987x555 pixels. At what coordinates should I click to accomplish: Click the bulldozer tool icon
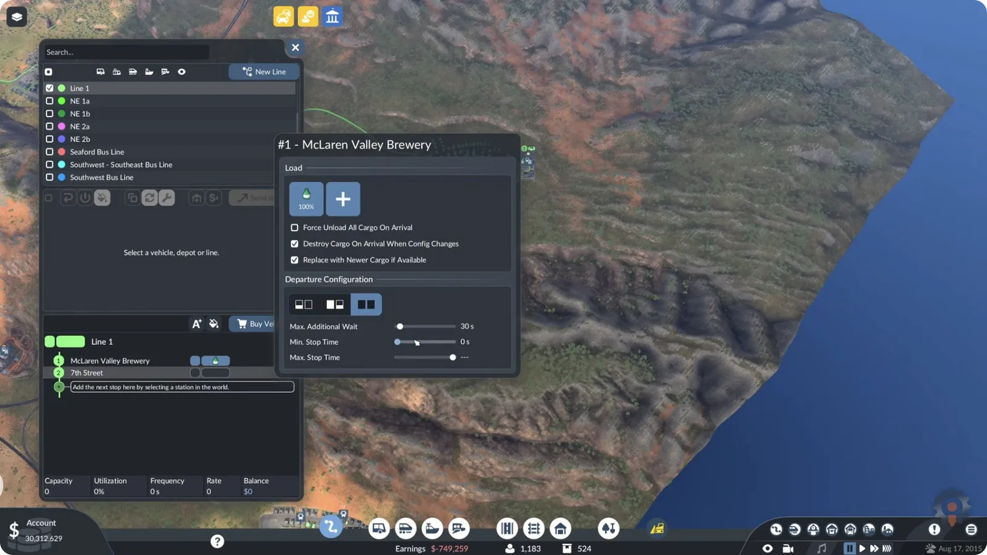657,528
